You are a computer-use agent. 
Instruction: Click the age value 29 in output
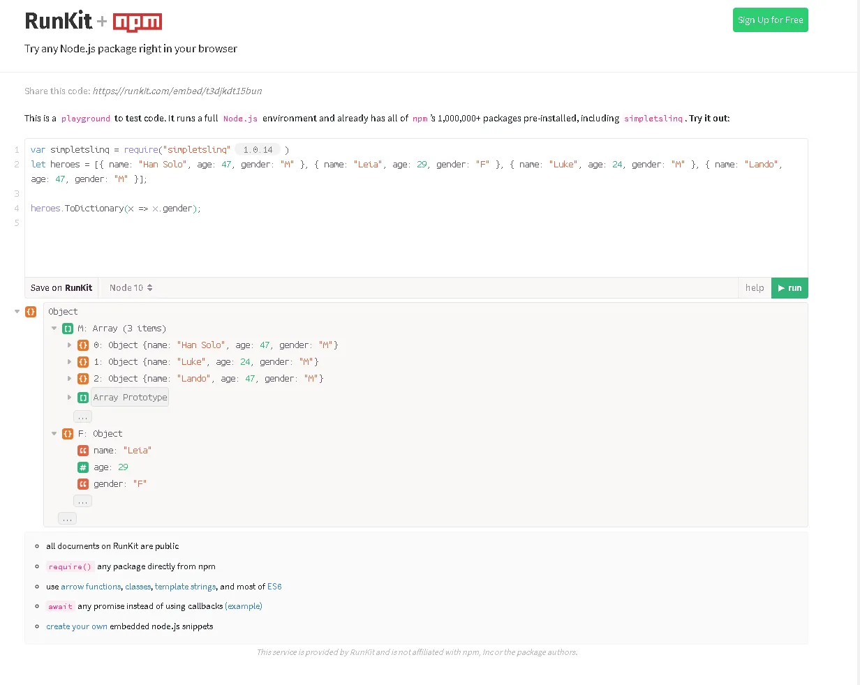(x=123, y=467)
